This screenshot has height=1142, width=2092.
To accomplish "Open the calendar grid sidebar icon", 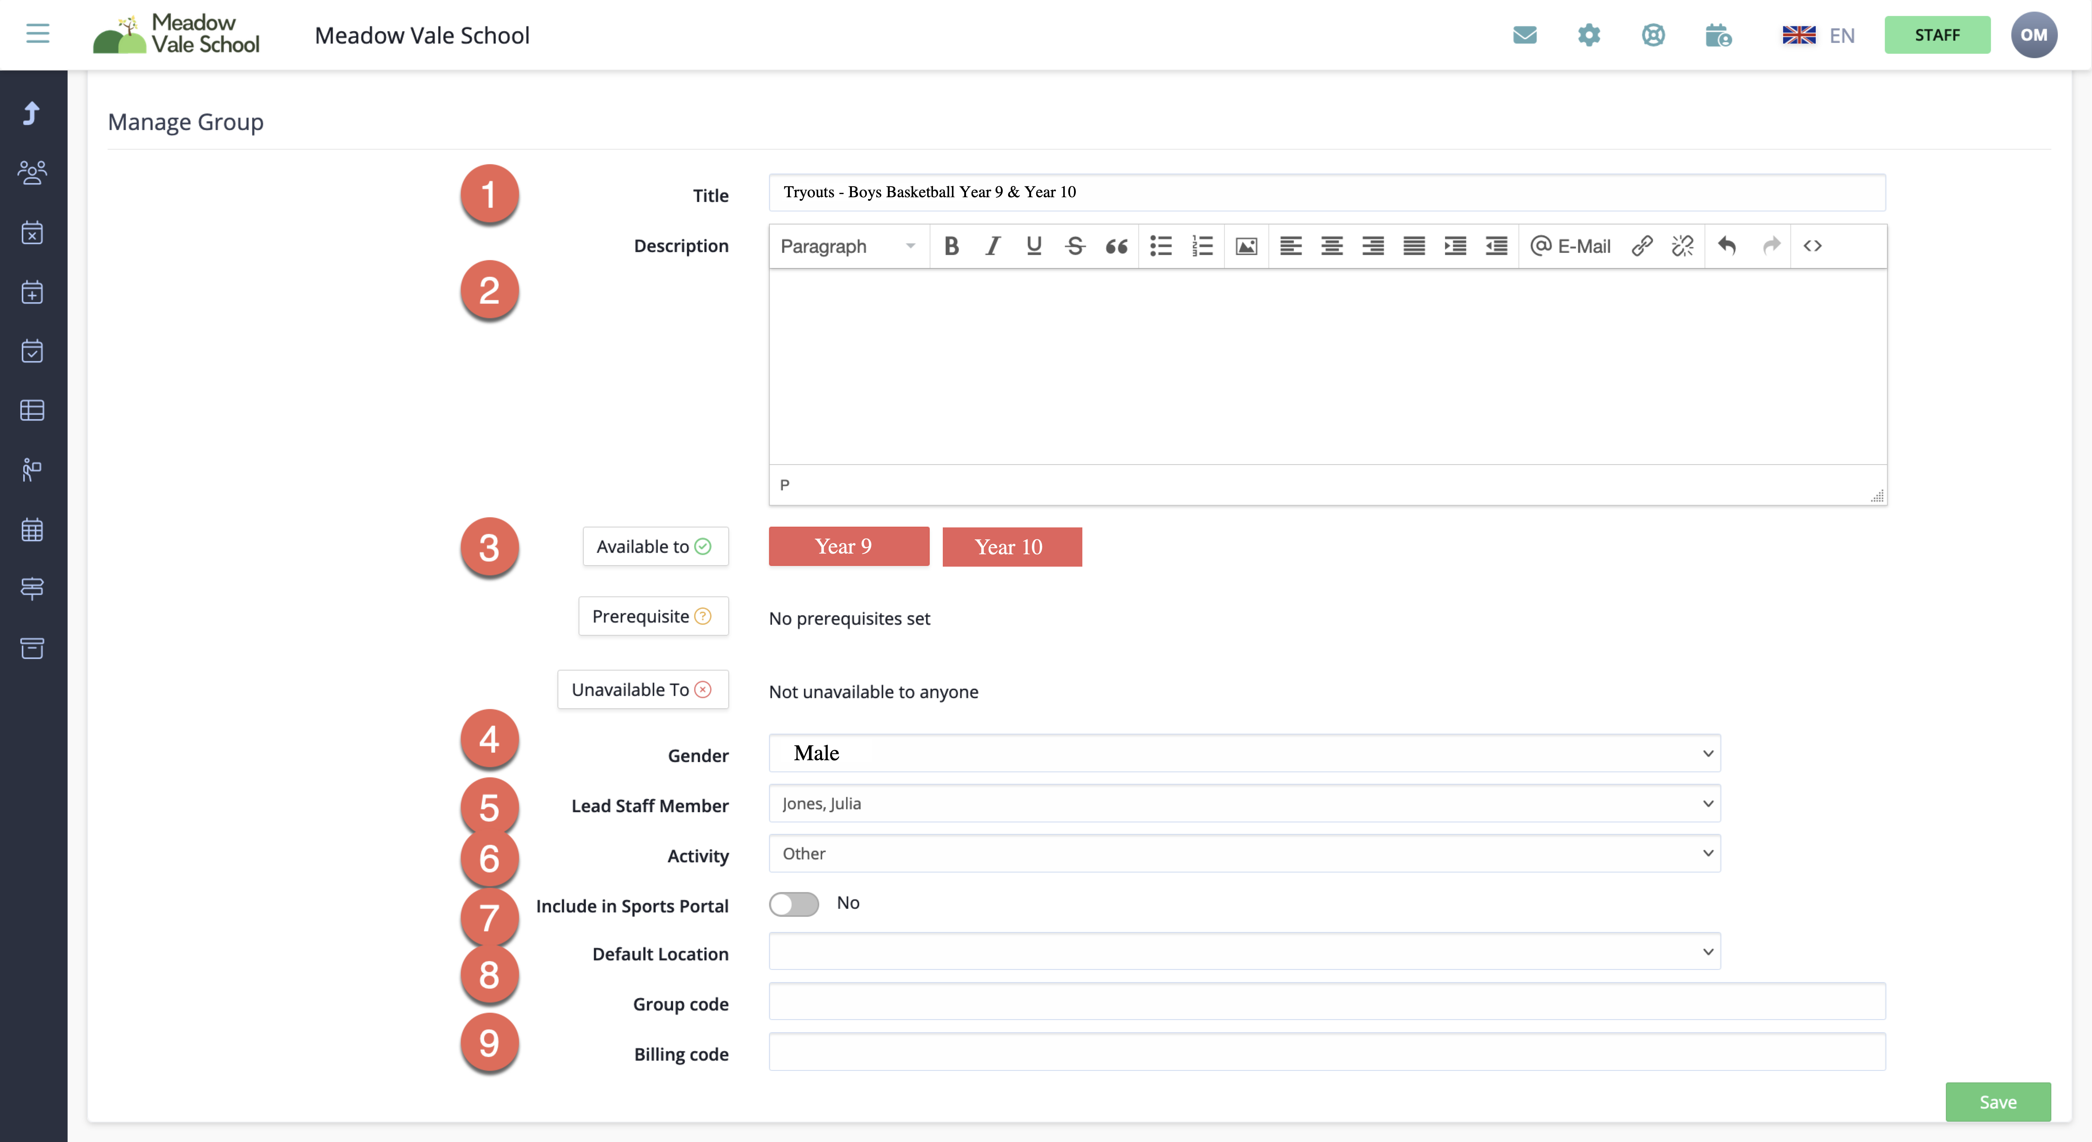I will (32, 529).
